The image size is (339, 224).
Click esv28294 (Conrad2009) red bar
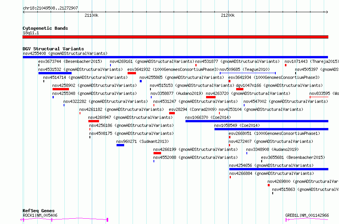(172, 113)
